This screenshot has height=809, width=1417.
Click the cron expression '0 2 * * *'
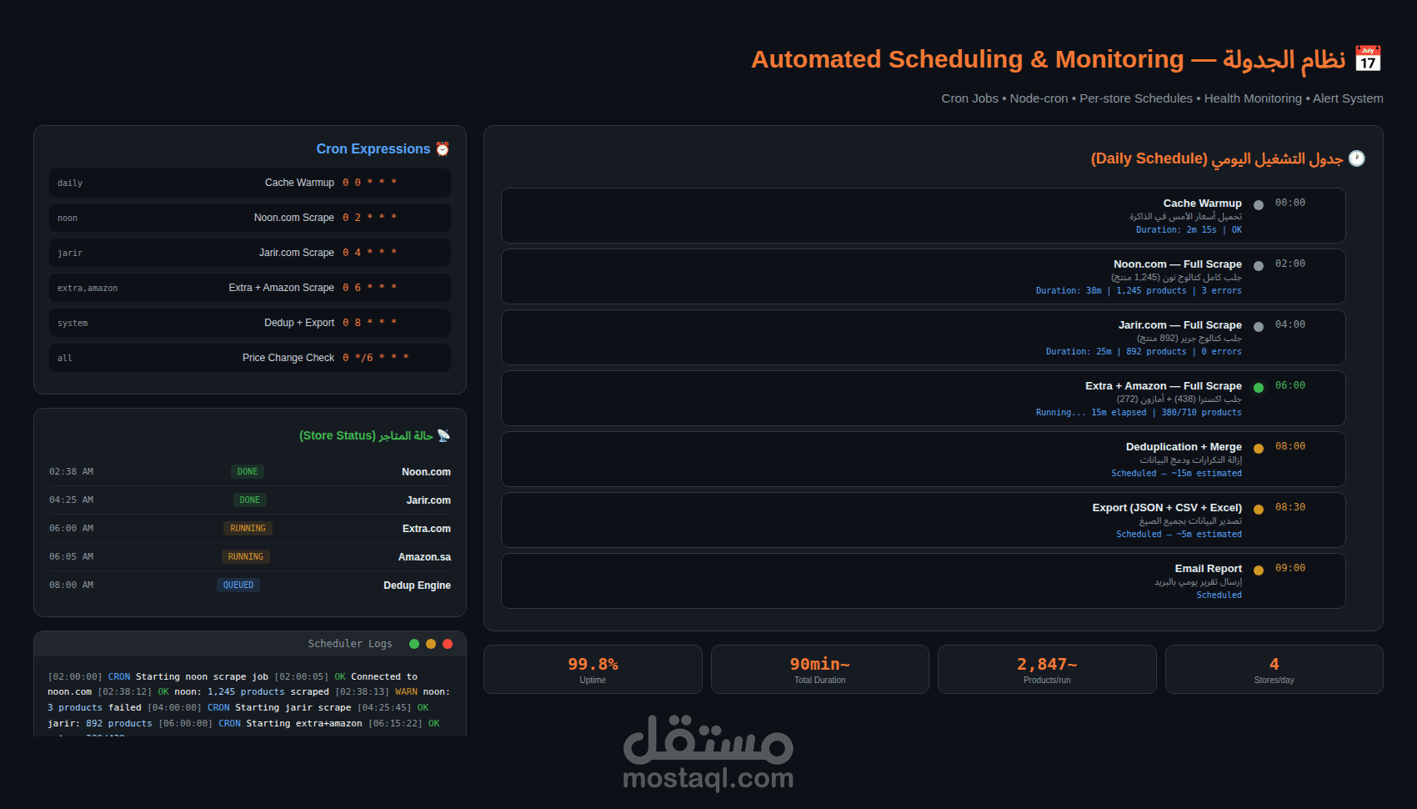pyautogui.click(x=369, y=218)
